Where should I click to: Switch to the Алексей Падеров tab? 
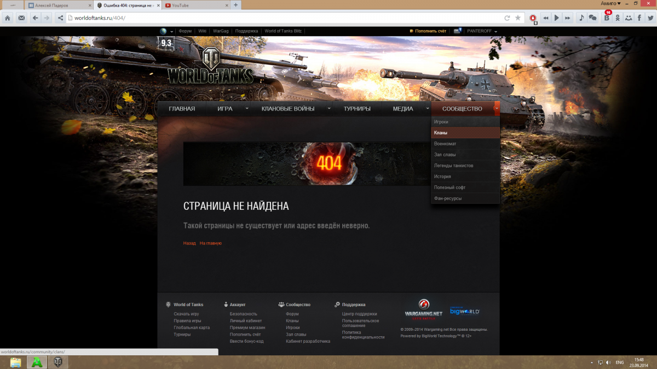pos(60,5)
